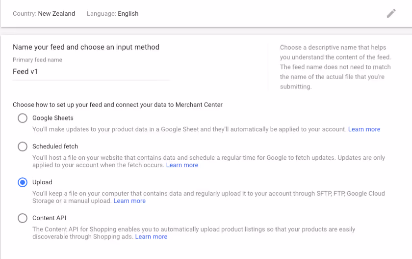Screen dimensions: 412x259
Task: Click the Scheduled fetch label text
Action: 55,146
